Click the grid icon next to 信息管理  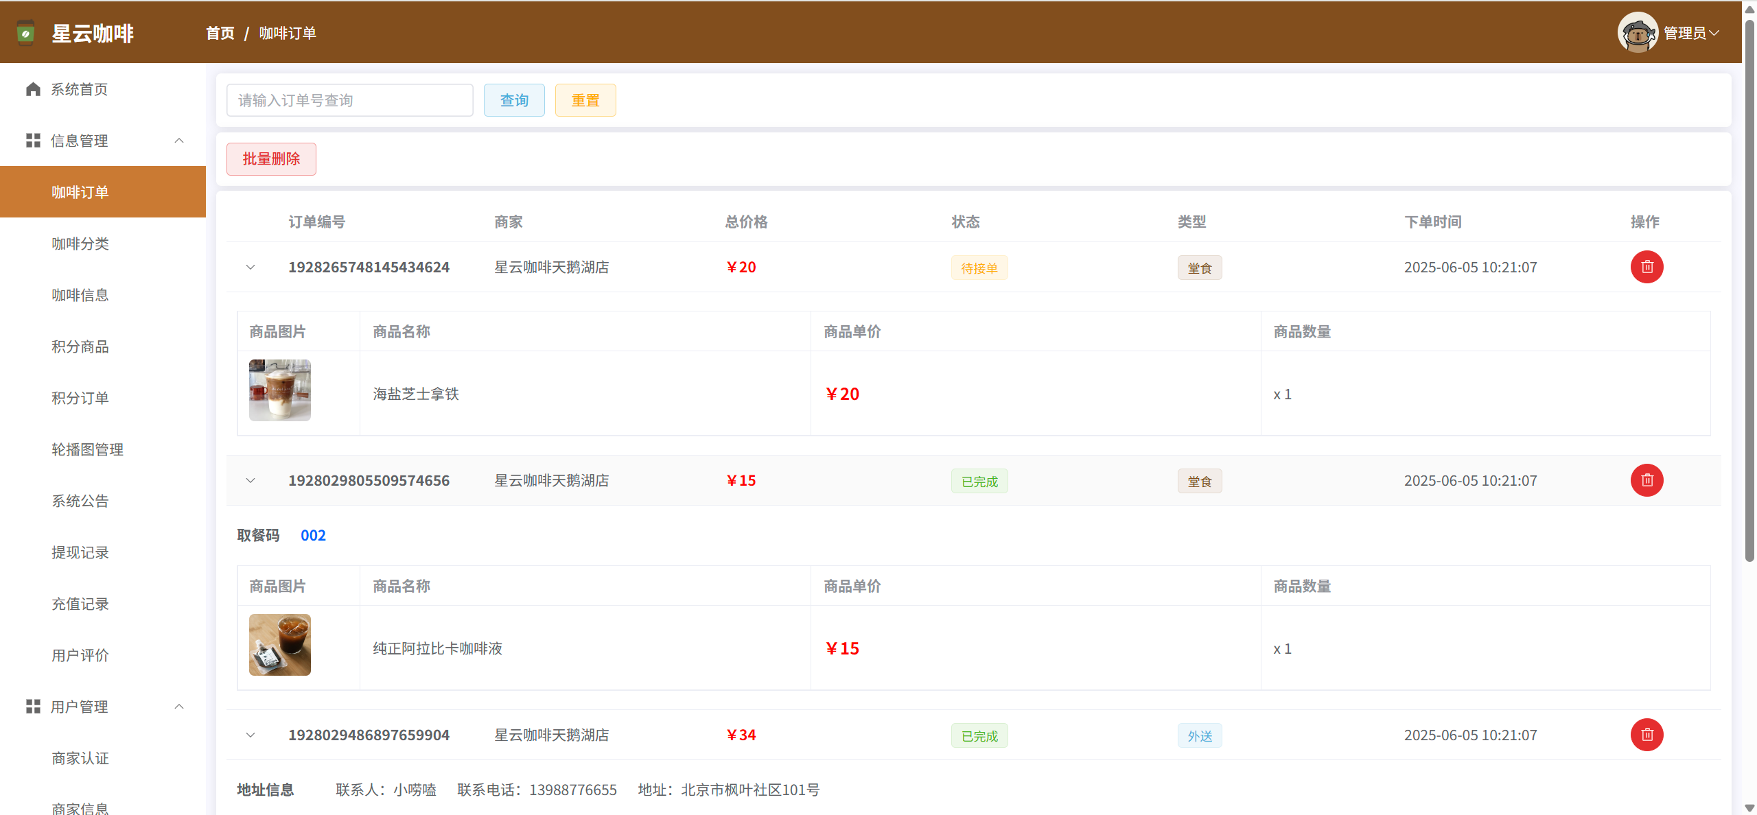pyautogui.click(x=33, y=141)
